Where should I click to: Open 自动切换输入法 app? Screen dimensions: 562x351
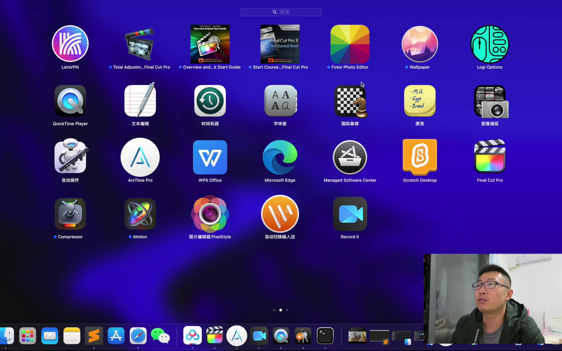click(280, 214)
